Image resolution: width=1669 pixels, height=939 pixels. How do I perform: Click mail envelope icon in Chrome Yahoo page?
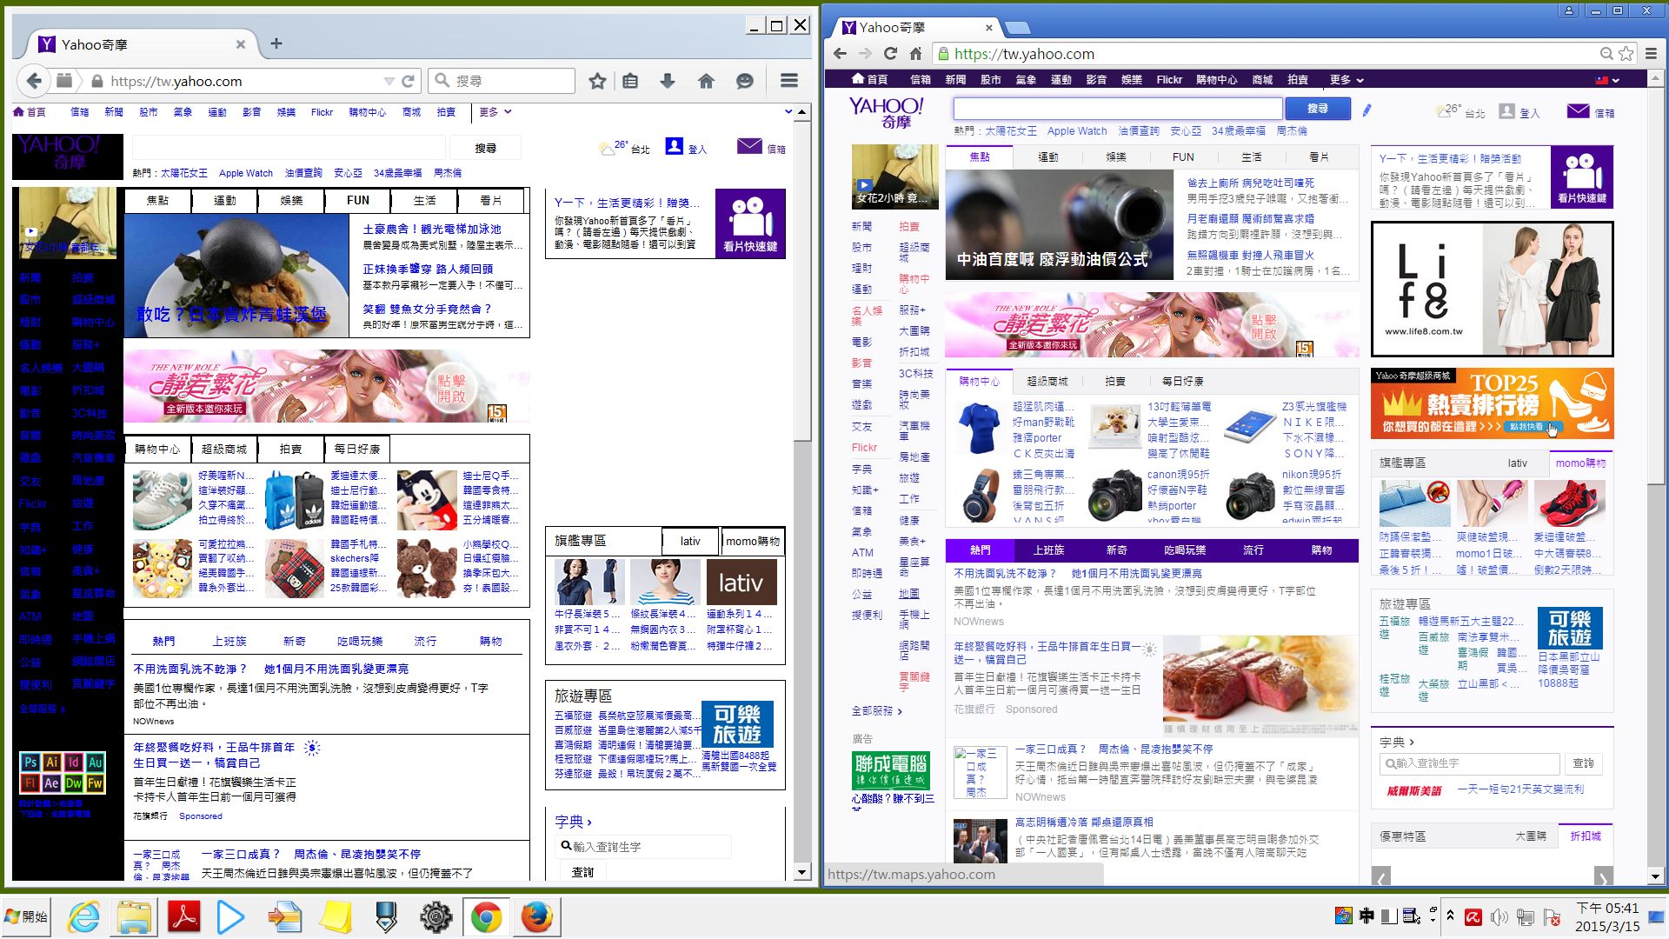1578,111
